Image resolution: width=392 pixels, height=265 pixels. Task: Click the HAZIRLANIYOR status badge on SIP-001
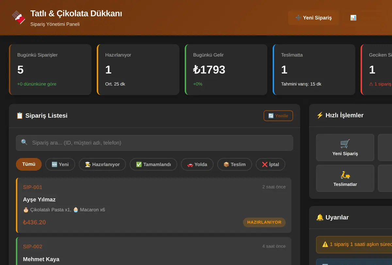click(x=264, y=222)
